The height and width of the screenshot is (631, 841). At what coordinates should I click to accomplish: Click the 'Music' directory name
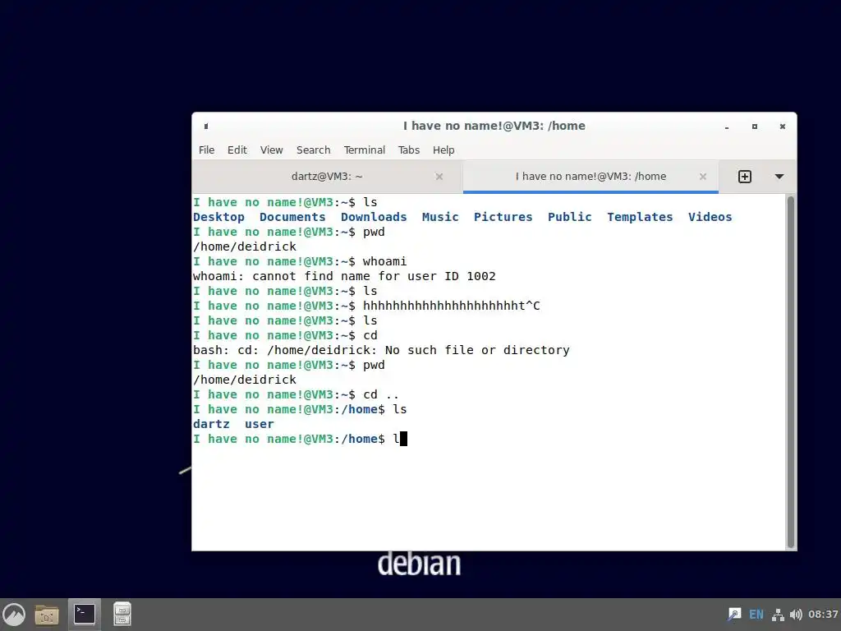pos(440,217)
